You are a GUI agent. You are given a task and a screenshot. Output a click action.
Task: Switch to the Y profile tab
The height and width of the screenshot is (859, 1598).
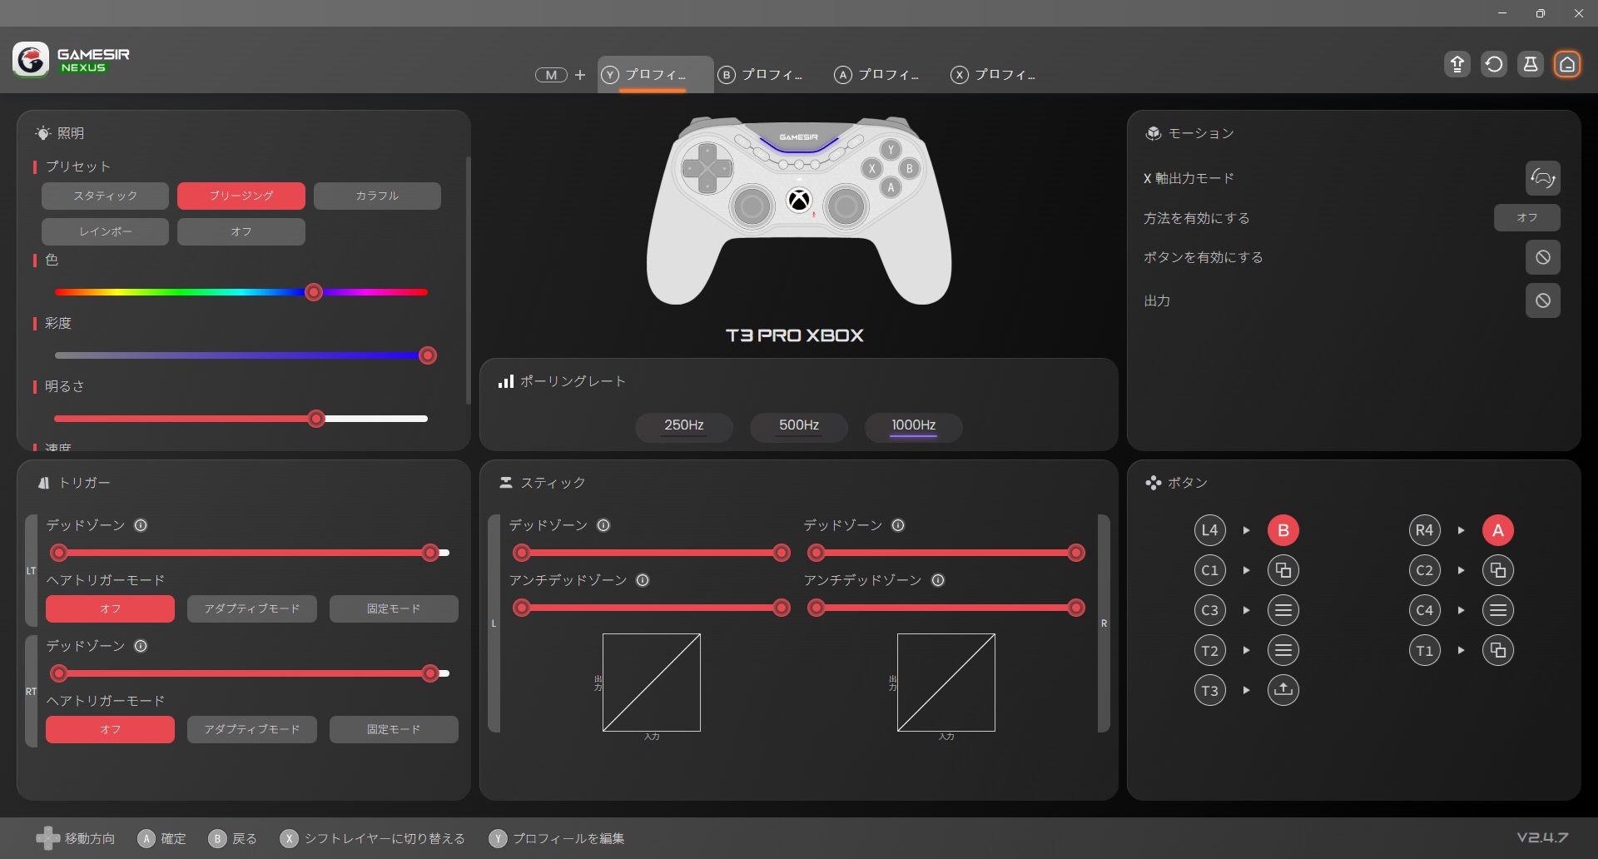(x=655, y=75)
